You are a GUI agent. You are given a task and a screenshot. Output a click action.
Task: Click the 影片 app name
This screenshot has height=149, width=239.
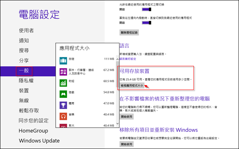click(x=71, y=126)
